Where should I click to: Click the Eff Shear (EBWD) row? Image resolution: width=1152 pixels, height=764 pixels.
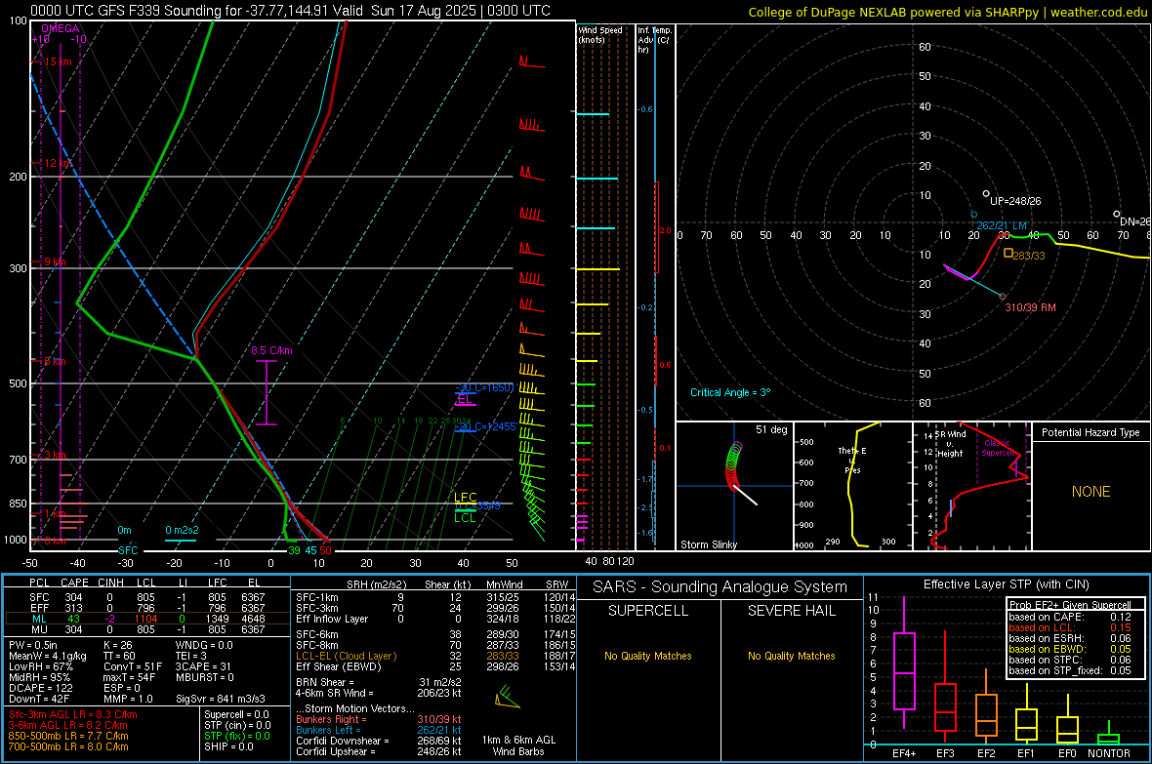coord(433,666)
